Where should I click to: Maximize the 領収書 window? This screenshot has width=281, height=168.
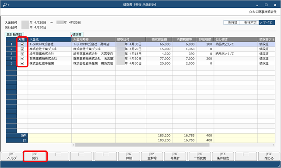coord(266,5)
